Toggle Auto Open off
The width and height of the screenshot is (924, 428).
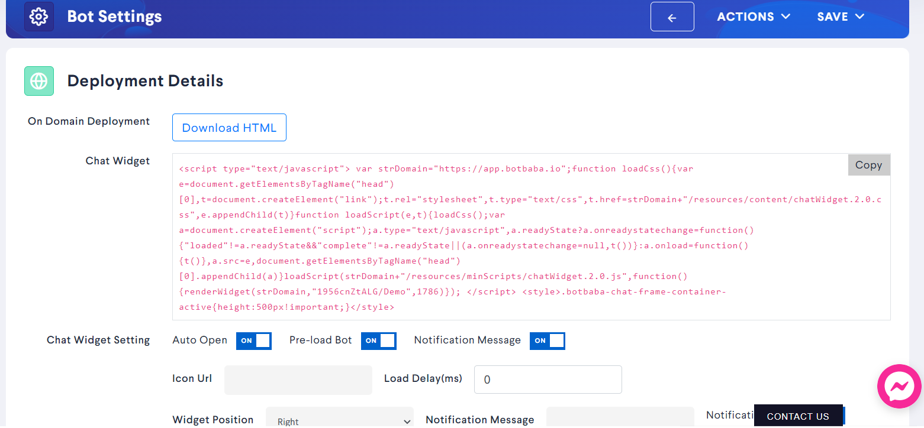(x=254, y=341)
